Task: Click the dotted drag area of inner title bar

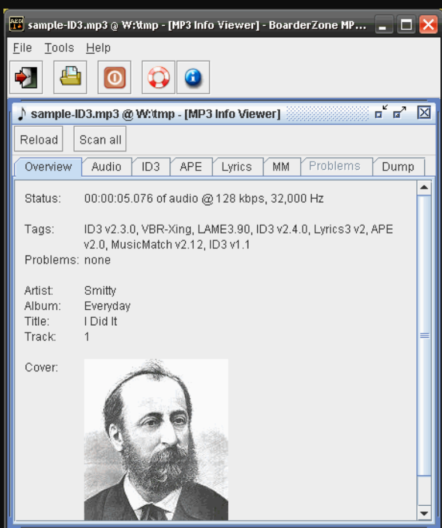Action: pyautogui.click(x=328, y=113)
